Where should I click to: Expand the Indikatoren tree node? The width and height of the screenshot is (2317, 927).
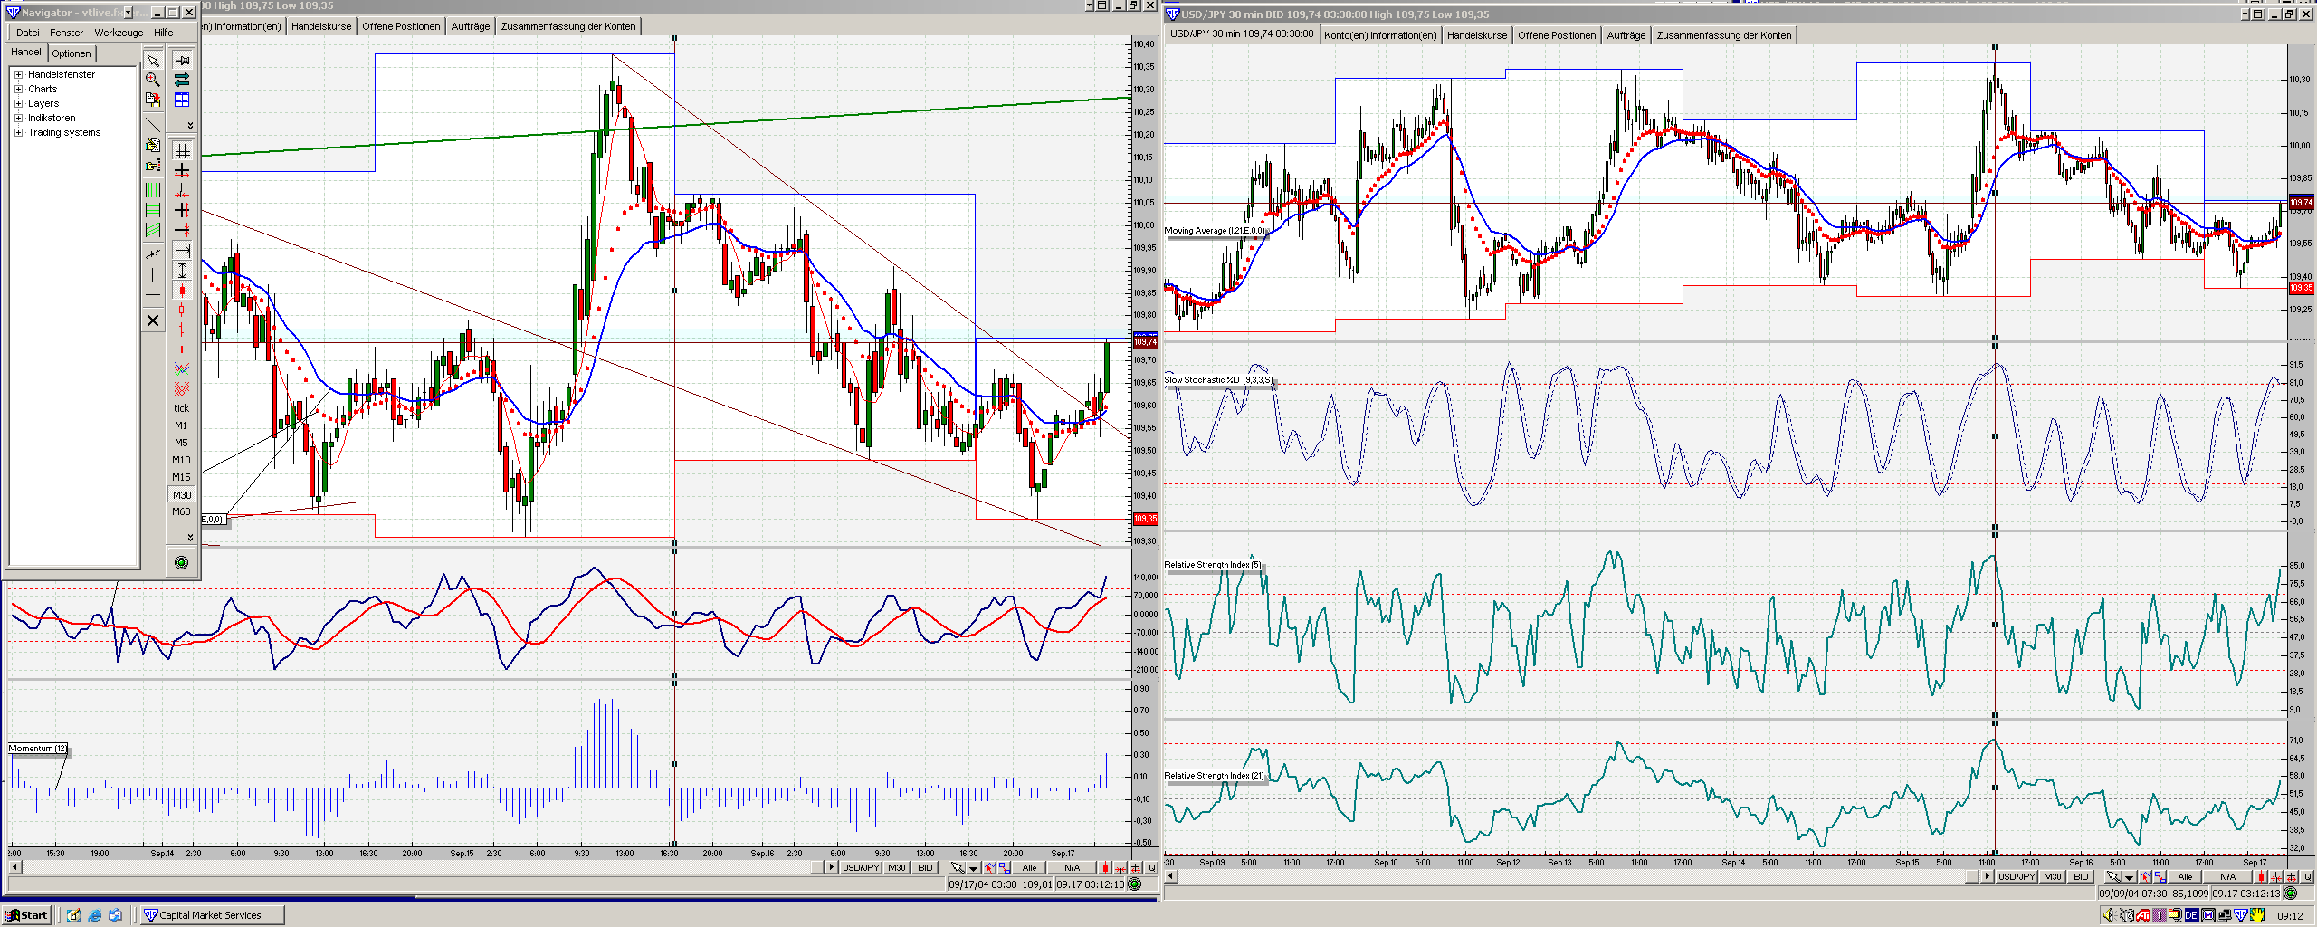[18, 118]
